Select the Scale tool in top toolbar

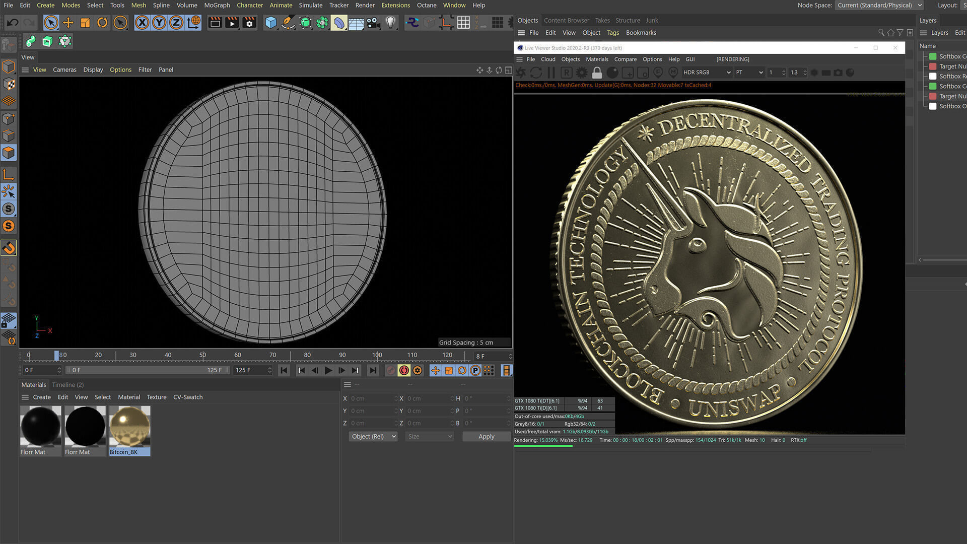[85, 23]
